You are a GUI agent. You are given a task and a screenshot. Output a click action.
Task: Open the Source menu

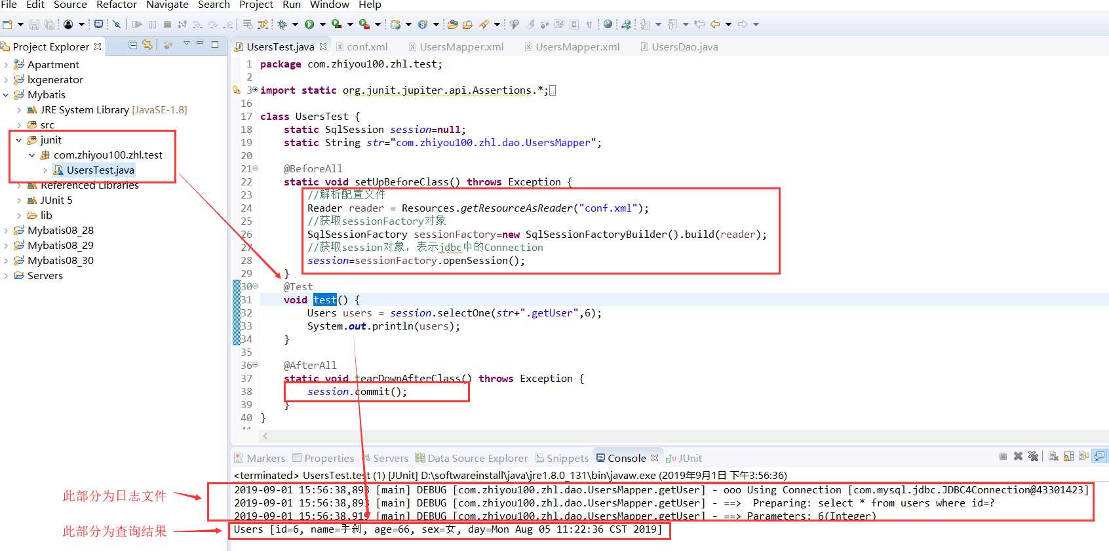tap(70, 5)
